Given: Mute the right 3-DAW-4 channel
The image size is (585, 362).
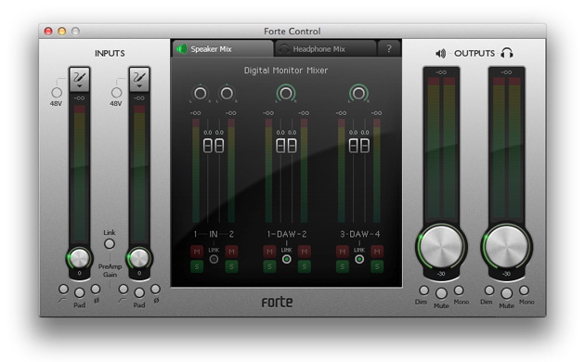Looking at the screenshot, I should tap(377, 252).
